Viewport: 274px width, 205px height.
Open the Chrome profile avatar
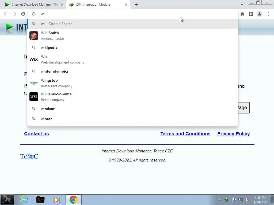(x=260, y=14)
